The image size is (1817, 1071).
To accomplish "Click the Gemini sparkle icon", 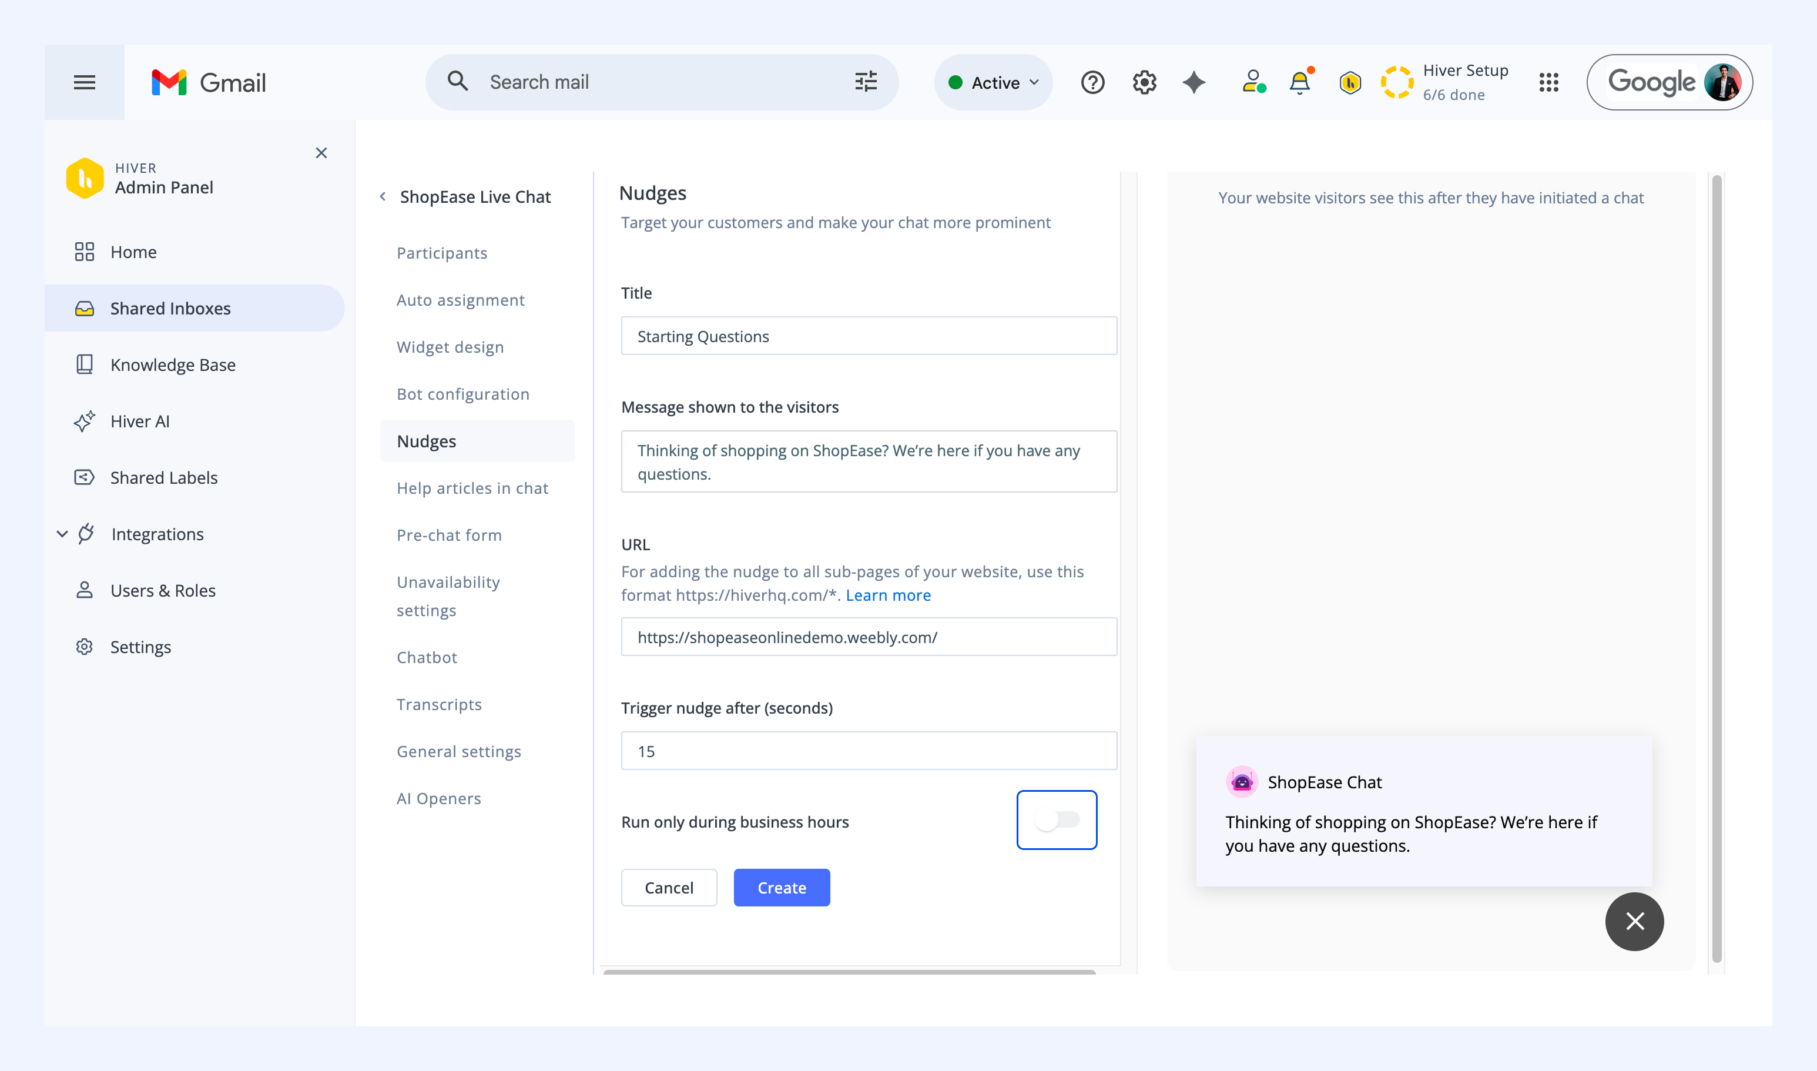I will (x=1194, y=82).
